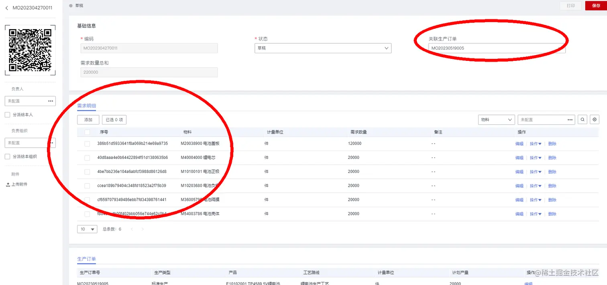The image size is (607, 285).
Task: Go back using the arrow beside MO202304270011
Action: [x=6, y=8]
